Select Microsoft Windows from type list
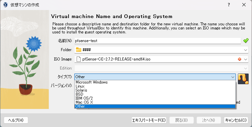Screen dimensions: 252x127 click(x=155, y=82)
